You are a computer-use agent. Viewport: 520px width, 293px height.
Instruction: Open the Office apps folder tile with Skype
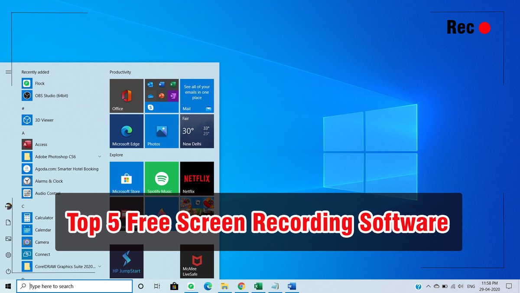click(x=162, y=96)
